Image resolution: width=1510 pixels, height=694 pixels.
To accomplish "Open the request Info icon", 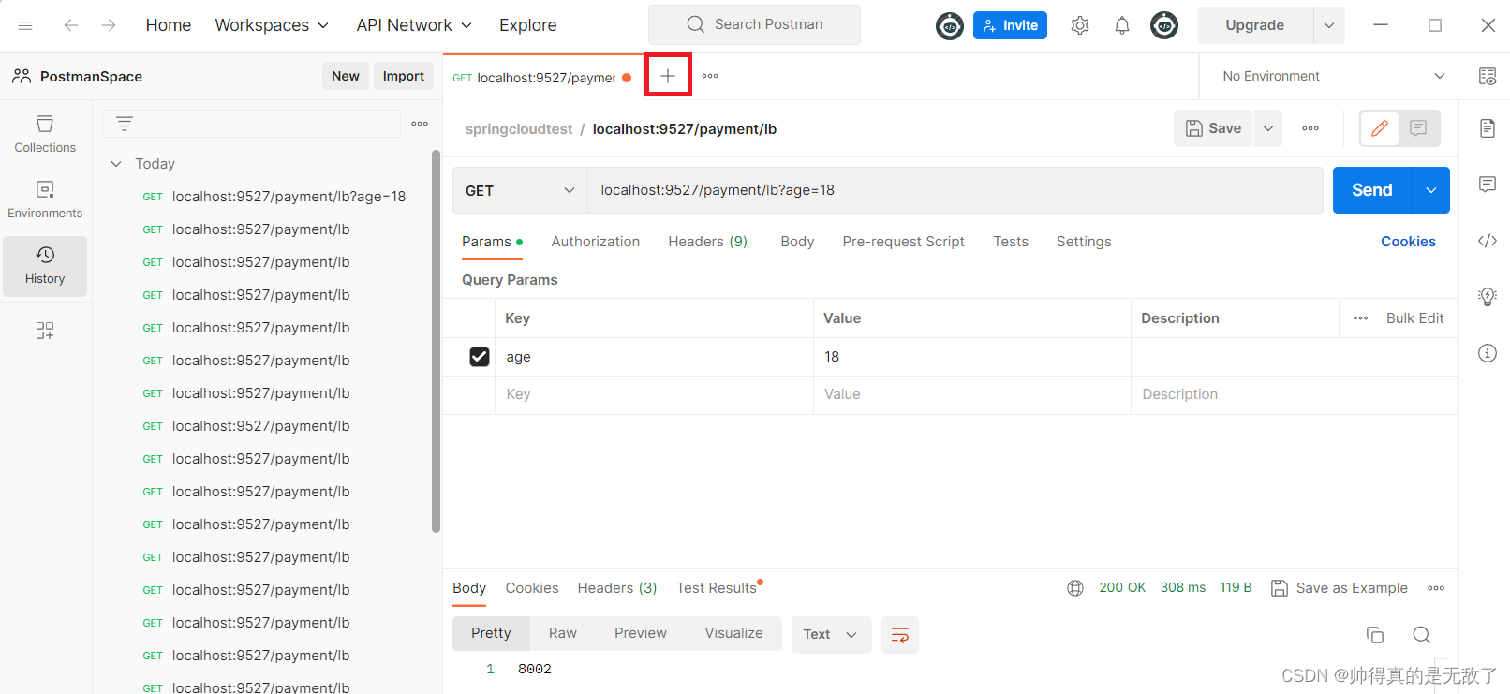I will 1488,353.
